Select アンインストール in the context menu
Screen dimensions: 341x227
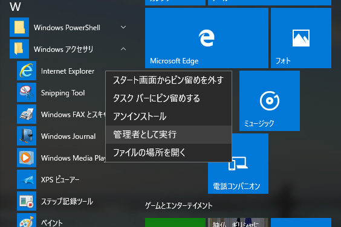pos(169,117)
